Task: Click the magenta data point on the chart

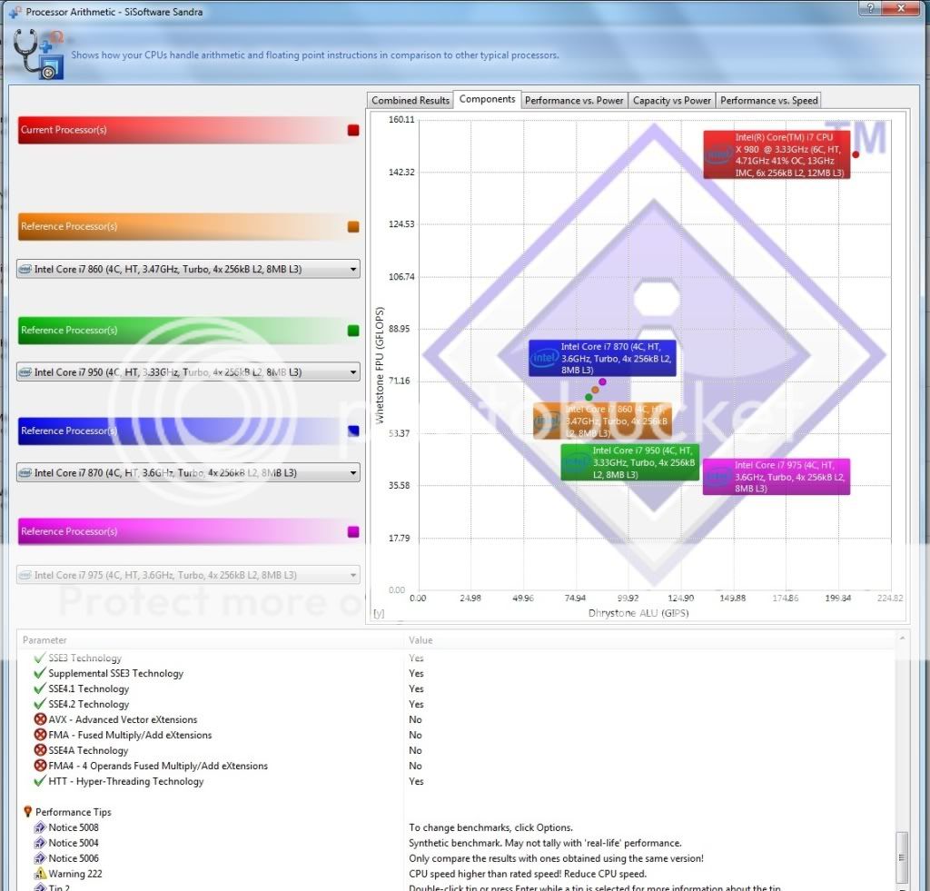Action: pyautogui.click(x=603, y=382)
